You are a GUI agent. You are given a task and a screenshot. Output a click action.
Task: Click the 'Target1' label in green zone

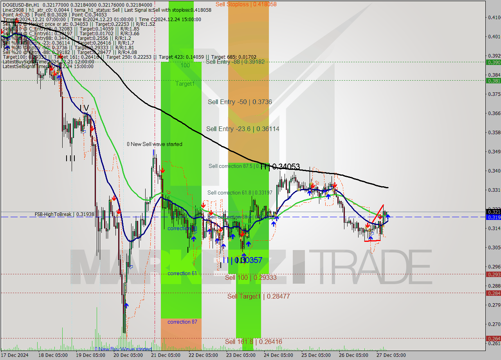tap(185, 84)
